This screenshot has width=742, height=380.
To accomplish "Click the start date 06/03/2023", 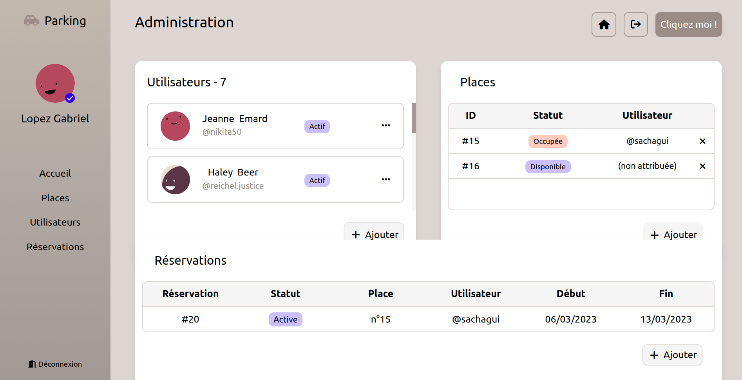I will point(571,319).
